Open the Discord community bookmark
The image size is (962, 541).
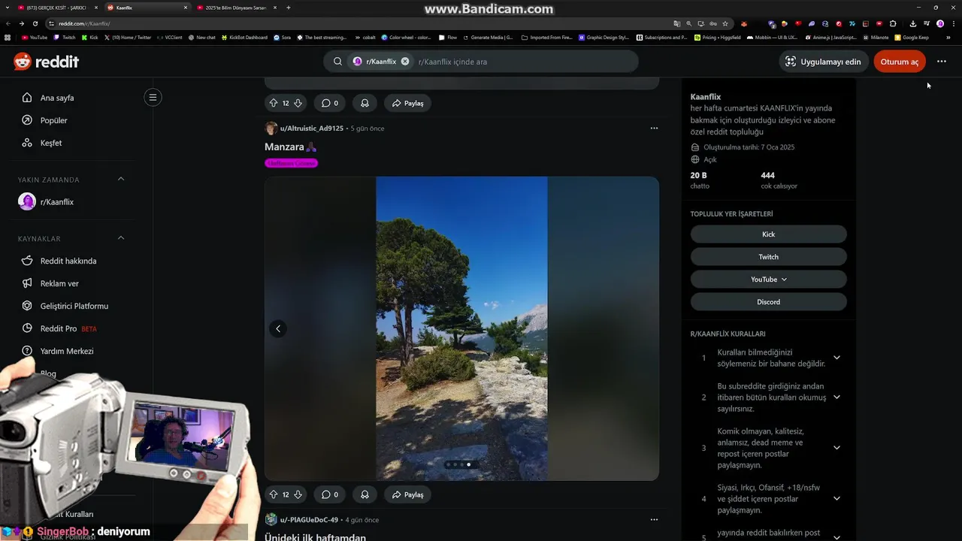768,302
